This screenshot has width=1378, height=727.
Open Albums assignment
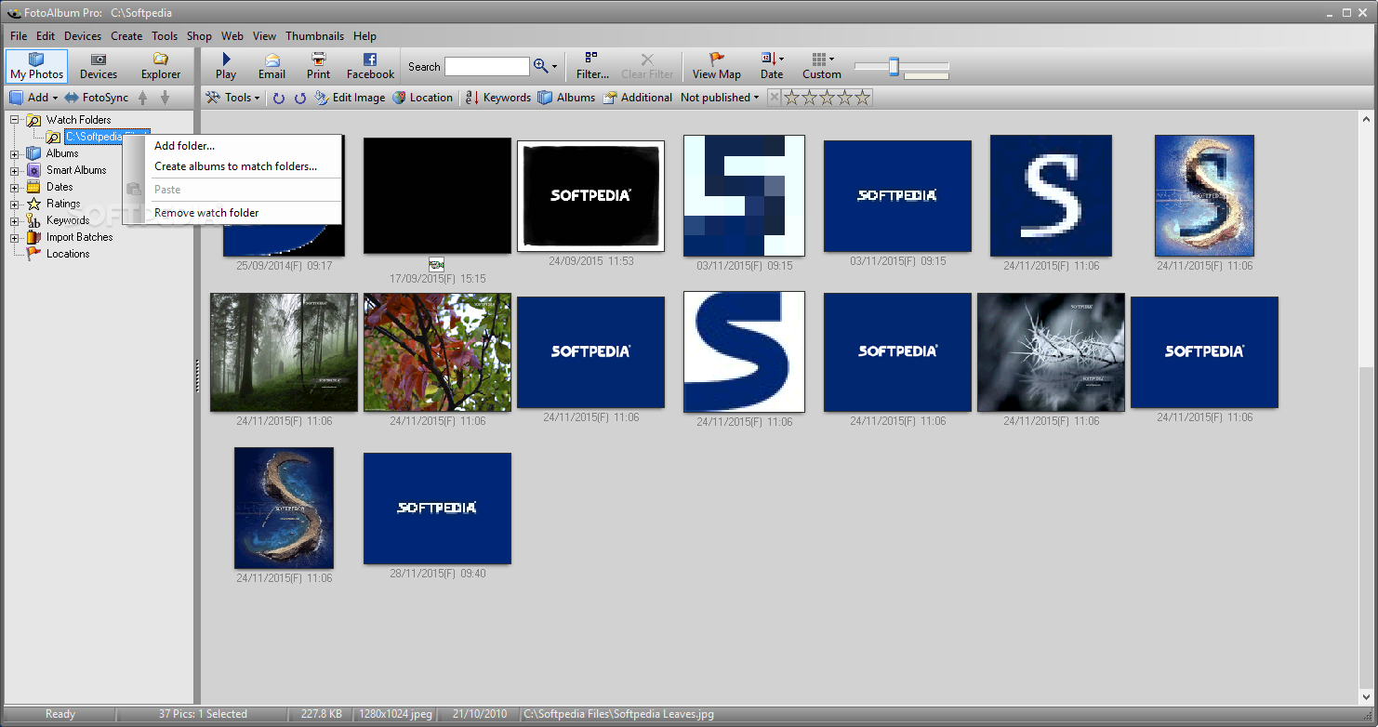566,98
